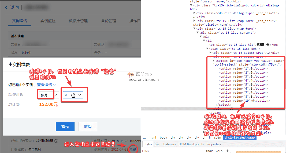Open the 按月 renewal unit dropdown
Image resolution: width=286 pixels, height=153 pixels.
[x=48, y=95]
